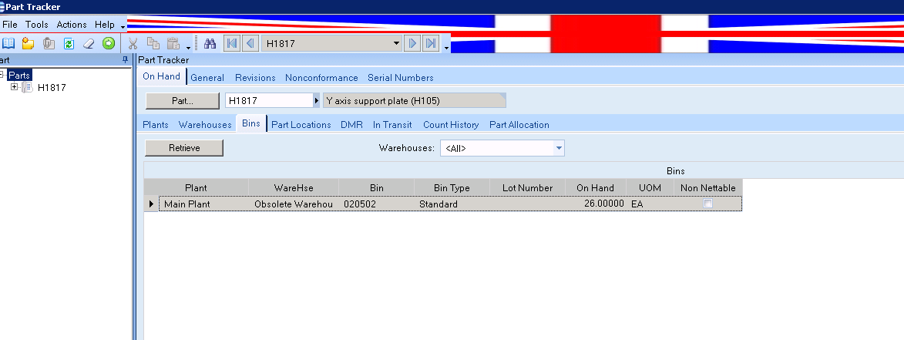Open the H1817 navigation dropdown

pos(396,43)
